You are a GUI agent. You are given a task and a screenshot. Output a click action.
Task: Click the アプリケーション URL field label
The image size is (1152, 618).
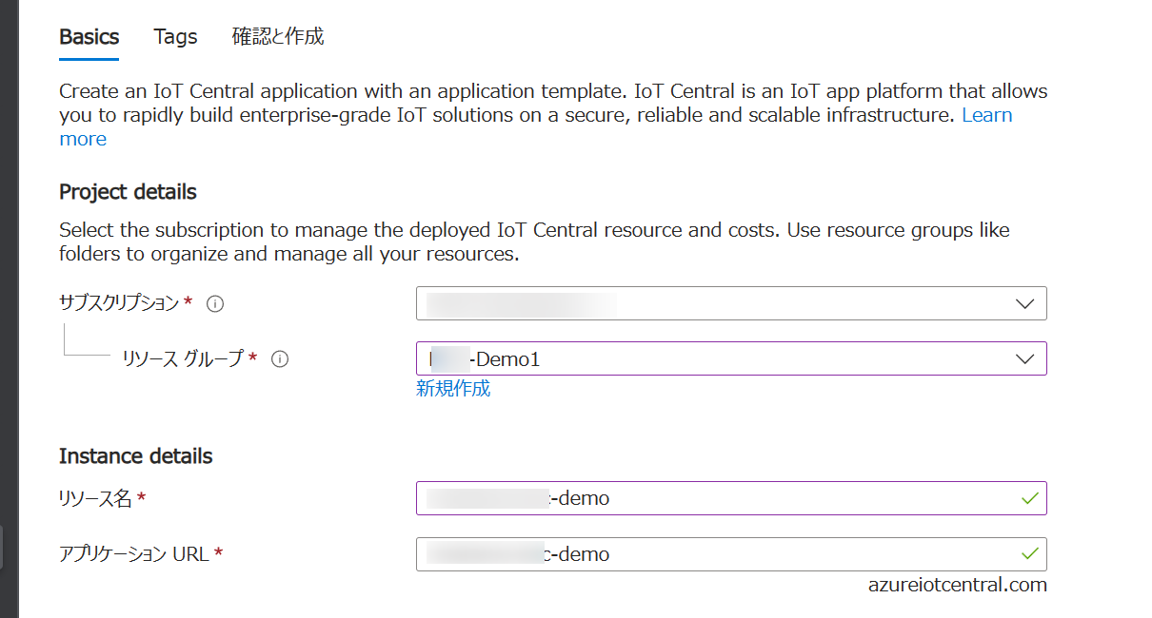[133, 553]
